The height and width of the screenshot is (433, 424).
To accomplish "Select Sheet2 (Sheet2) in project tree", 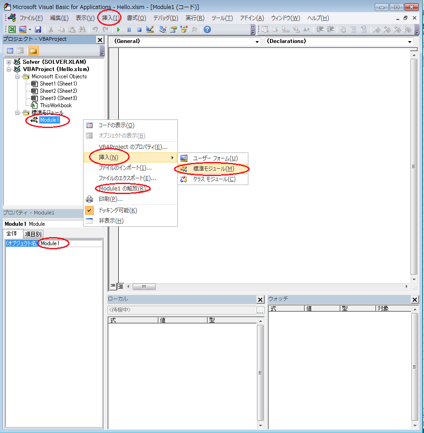I will [58, 91].
